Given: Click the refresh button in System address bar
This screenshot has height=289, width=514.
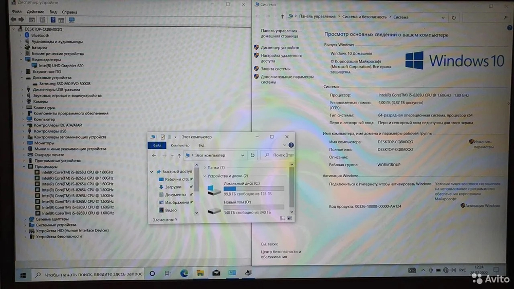Looking at the screenshot, I should click(454, 17).
